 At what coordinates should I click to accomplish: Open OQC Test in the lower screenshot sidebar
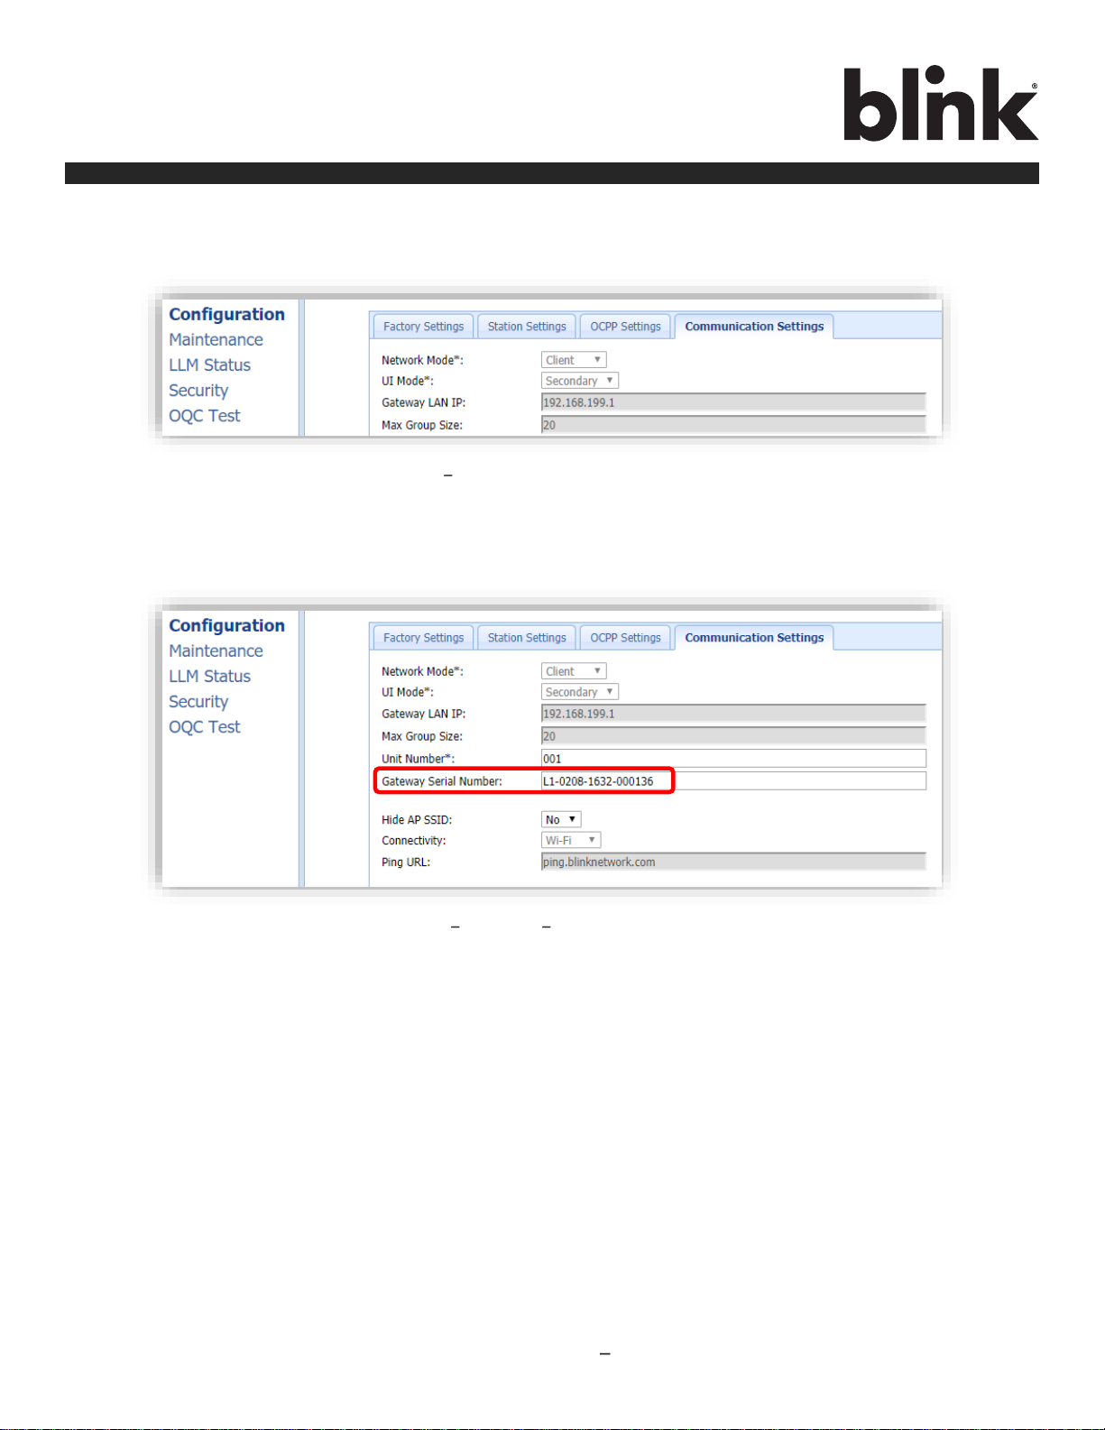tap(204, 726)
